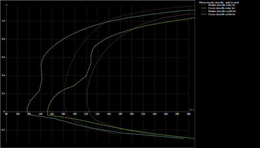This screenshot has width=260, height=148.
Task: Click the 1.0 tick on the Cl axis
Action: click(3, 21)
